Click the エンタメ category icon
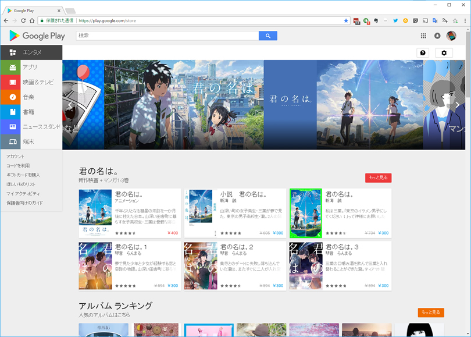471x337 pixels. (x=13, y=52)
